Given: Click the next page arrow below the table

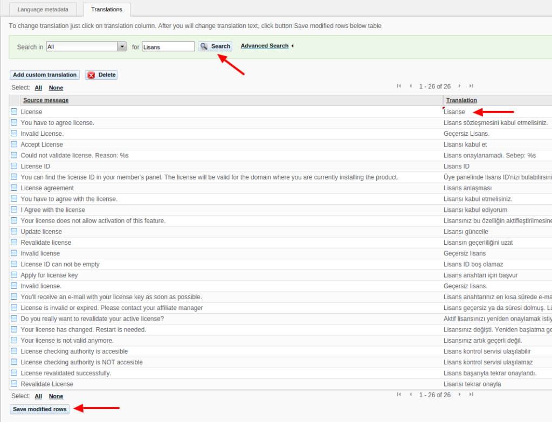Looking at the screenshot, I should 459,395.
